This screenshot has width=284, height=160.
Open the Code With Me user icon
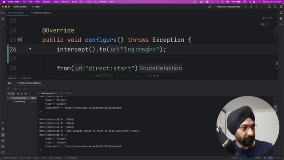(269, 7)
